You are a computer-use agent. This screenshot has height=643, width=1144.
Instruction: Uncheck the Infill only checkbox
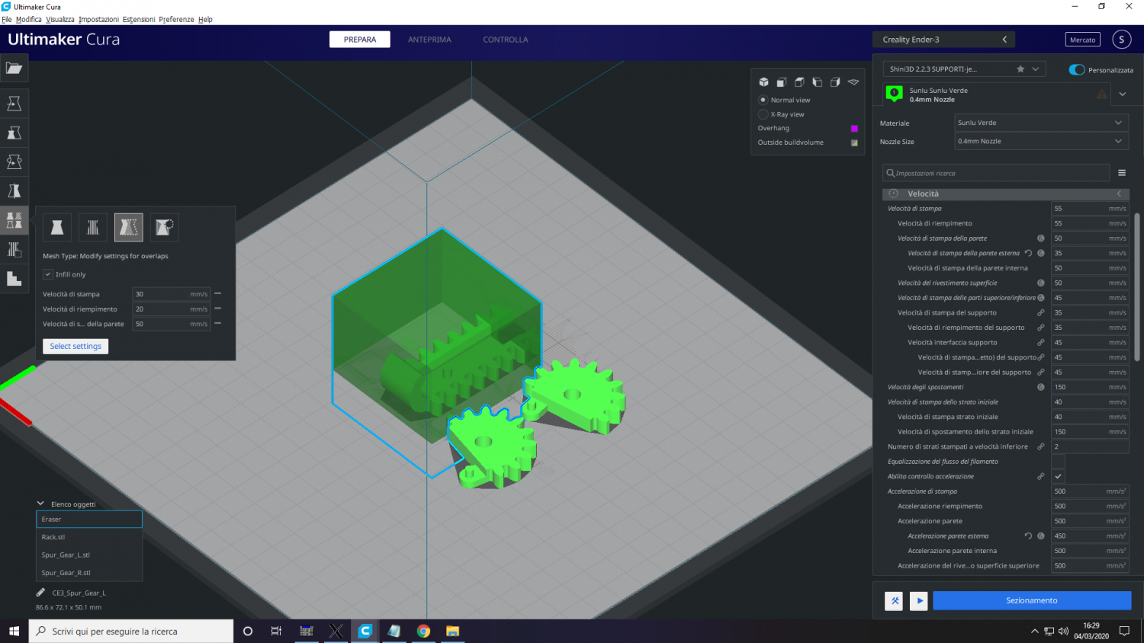pyautogui.click(x=48, y=274)
